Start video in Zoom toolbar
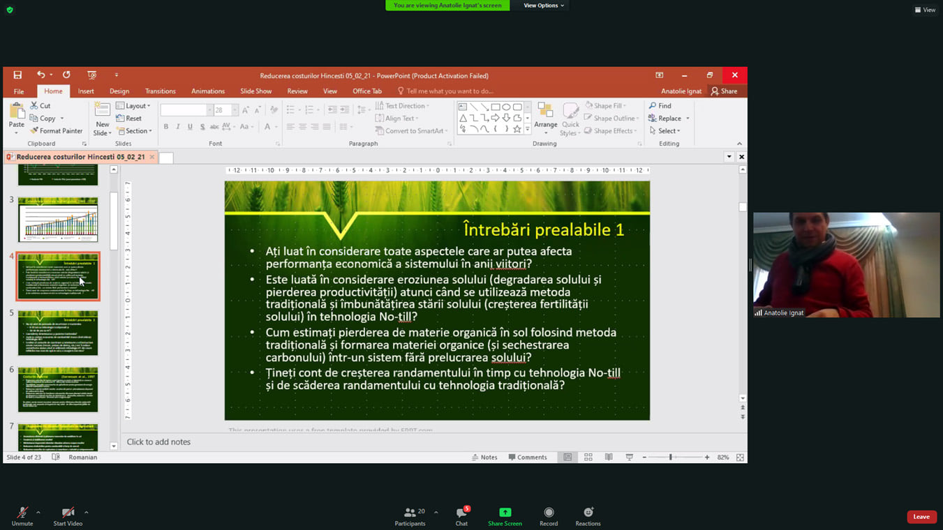 pos(68,515)
